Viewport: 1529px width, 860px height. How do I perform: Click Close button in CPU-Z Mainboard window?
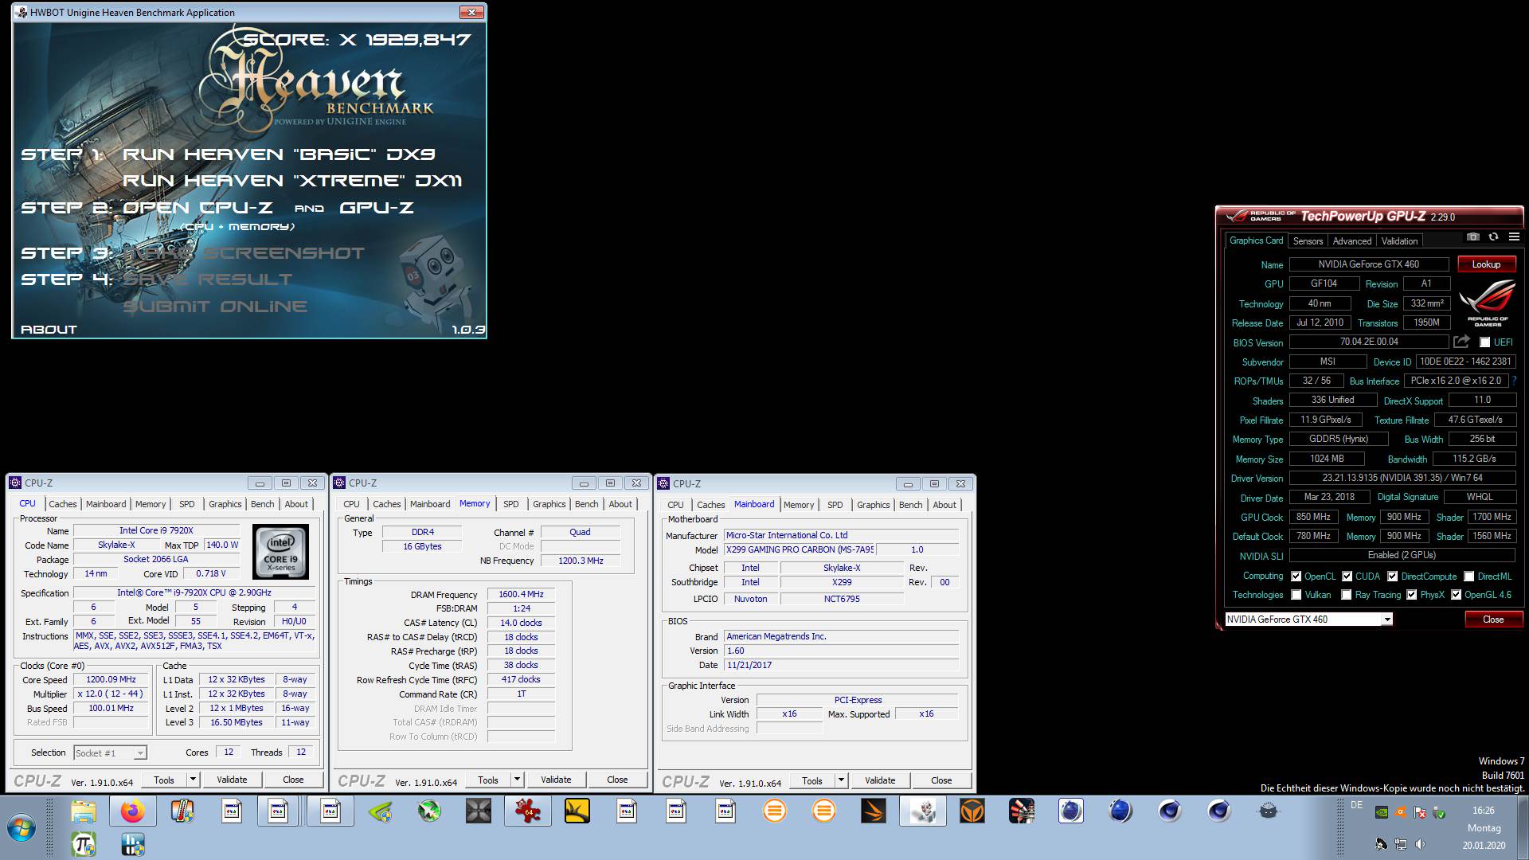941,780
